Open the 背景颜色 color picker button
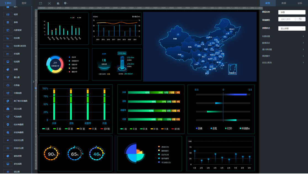The width and height of the screenshot is (308, 174). (x=300, y=19)
